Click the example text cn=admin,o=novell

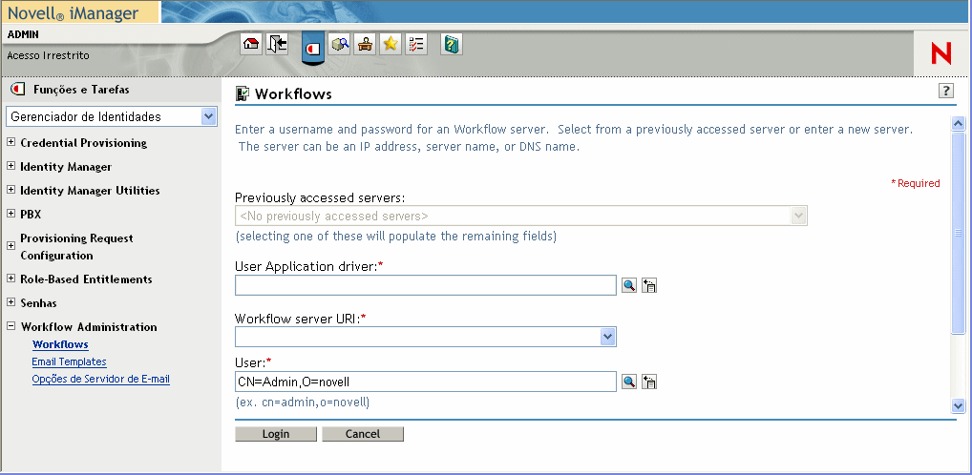pos(303,403)
